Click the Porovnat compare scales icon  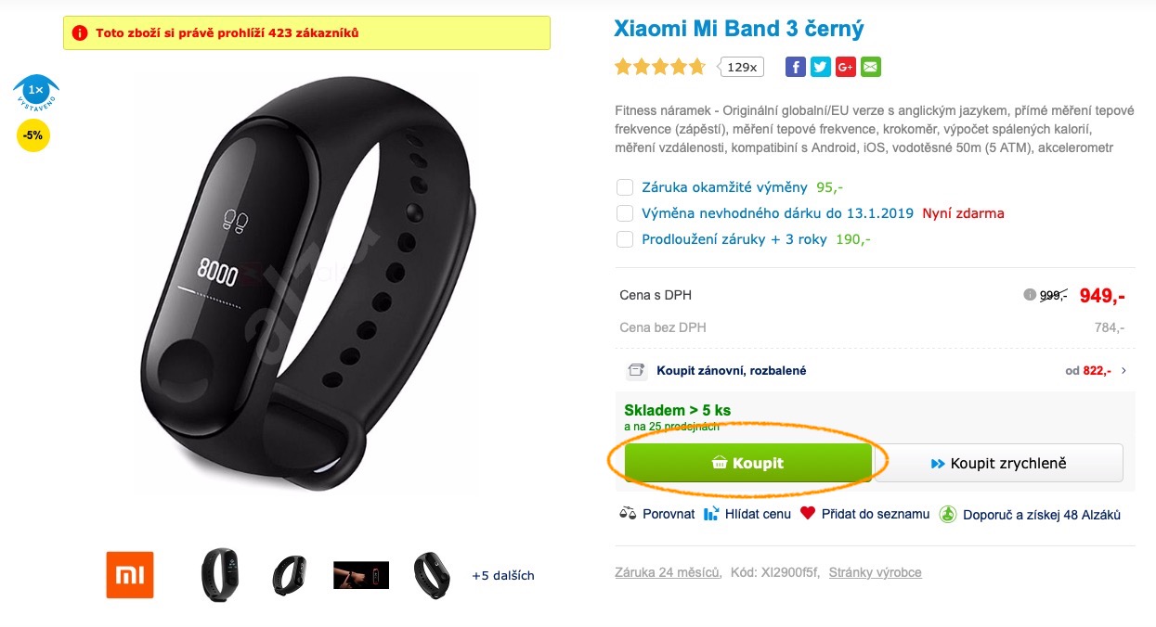pyautogui.click(x=628, y=514)
